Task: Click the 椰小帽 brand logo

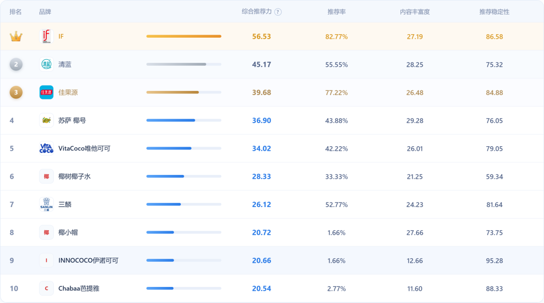Action: 46,232
